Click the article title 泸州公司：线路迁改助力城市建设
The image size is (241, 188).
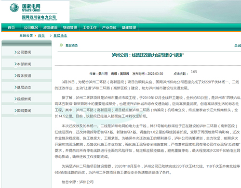(148, 55)
